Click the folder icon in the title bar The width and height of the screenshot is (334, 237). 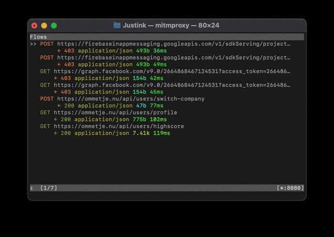[x=117, y=25]
